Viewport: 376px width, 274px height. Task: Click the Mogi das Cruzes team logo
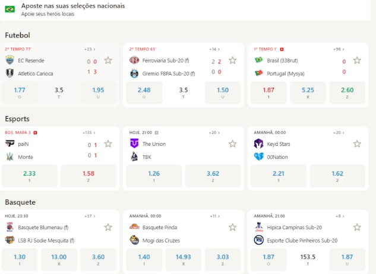(x=134, y=240)
